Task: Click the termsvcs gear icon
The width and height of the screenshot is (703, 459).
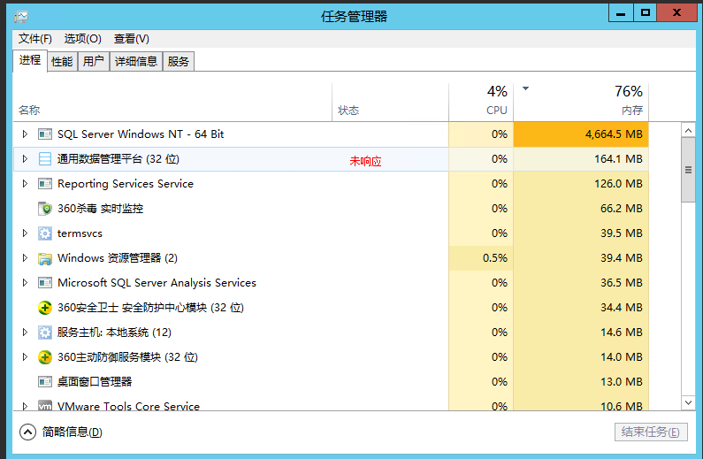Action: point(45,233)
